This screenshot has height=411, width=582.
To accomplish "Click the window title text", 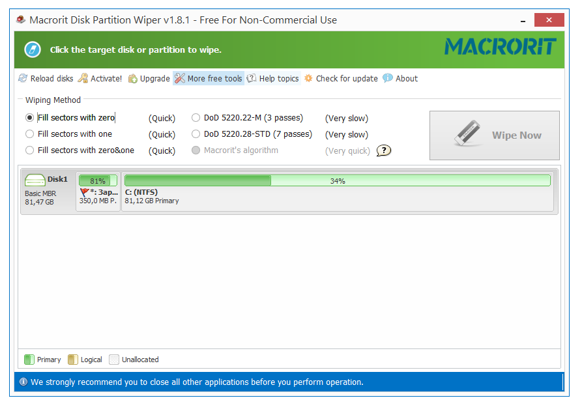I will (183, 20).
